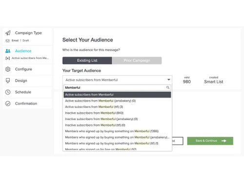
Task: Click the Audience people icon
Action: point(8,51)
